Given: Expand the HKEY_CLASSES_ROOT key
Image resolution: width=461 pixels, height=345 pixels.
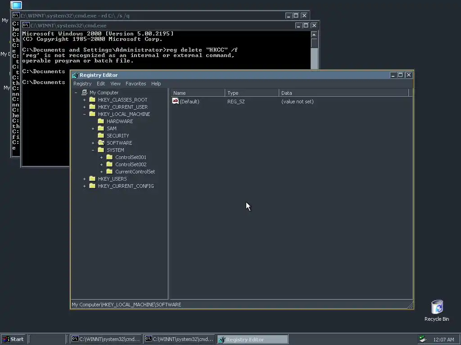Looking at the screenshot, I should click(84, 100).
